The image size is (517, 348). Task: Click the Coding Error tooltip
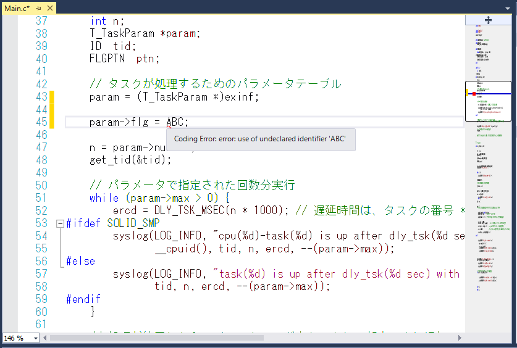(x=260, y=139)
